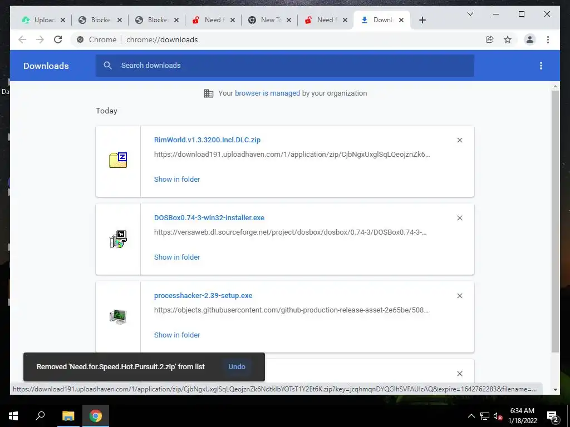Viewport: 570px width, 427px height.
Task: Switch to the first Blocked tab
Action: [95, 20]
